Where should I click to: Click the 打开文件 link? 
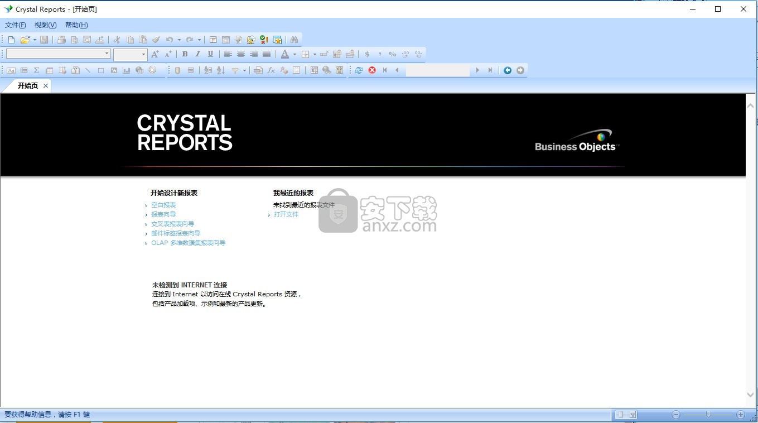286,215
